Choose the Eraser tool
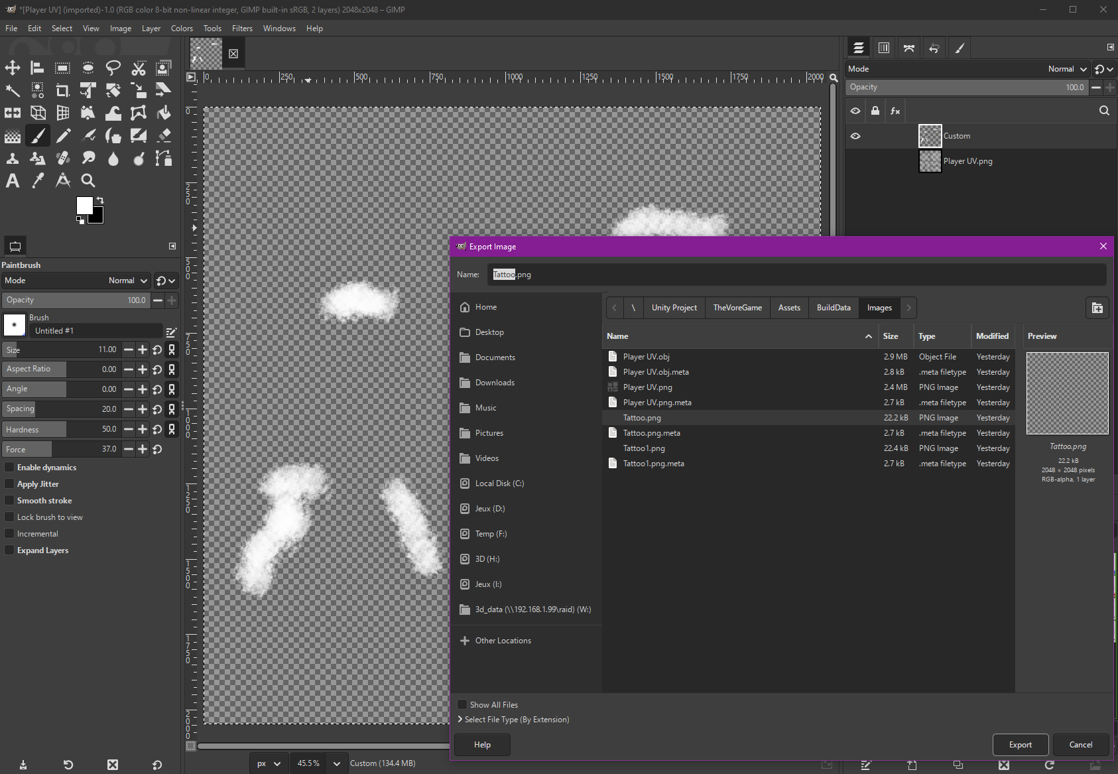Viewport: 1118px width, 774px height. pos(164,136)
